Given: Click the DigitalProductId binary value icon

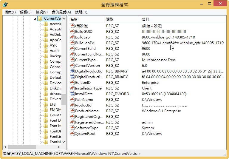Looking at the screenshot, I should point(72,71).
